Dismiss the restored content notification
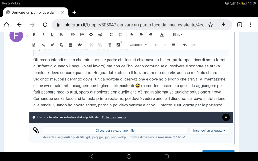Screen dimensions: 258x161 click(226, 117)
